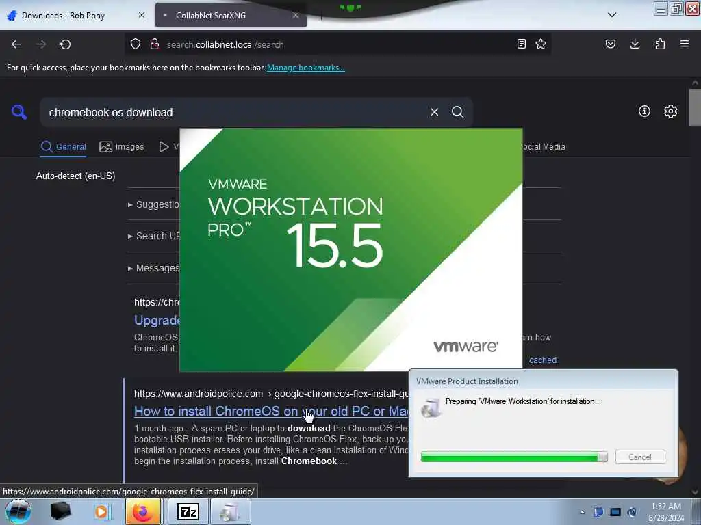Click the SearXNG logo magnifier
701x525 pixels.
coord(19,112)
